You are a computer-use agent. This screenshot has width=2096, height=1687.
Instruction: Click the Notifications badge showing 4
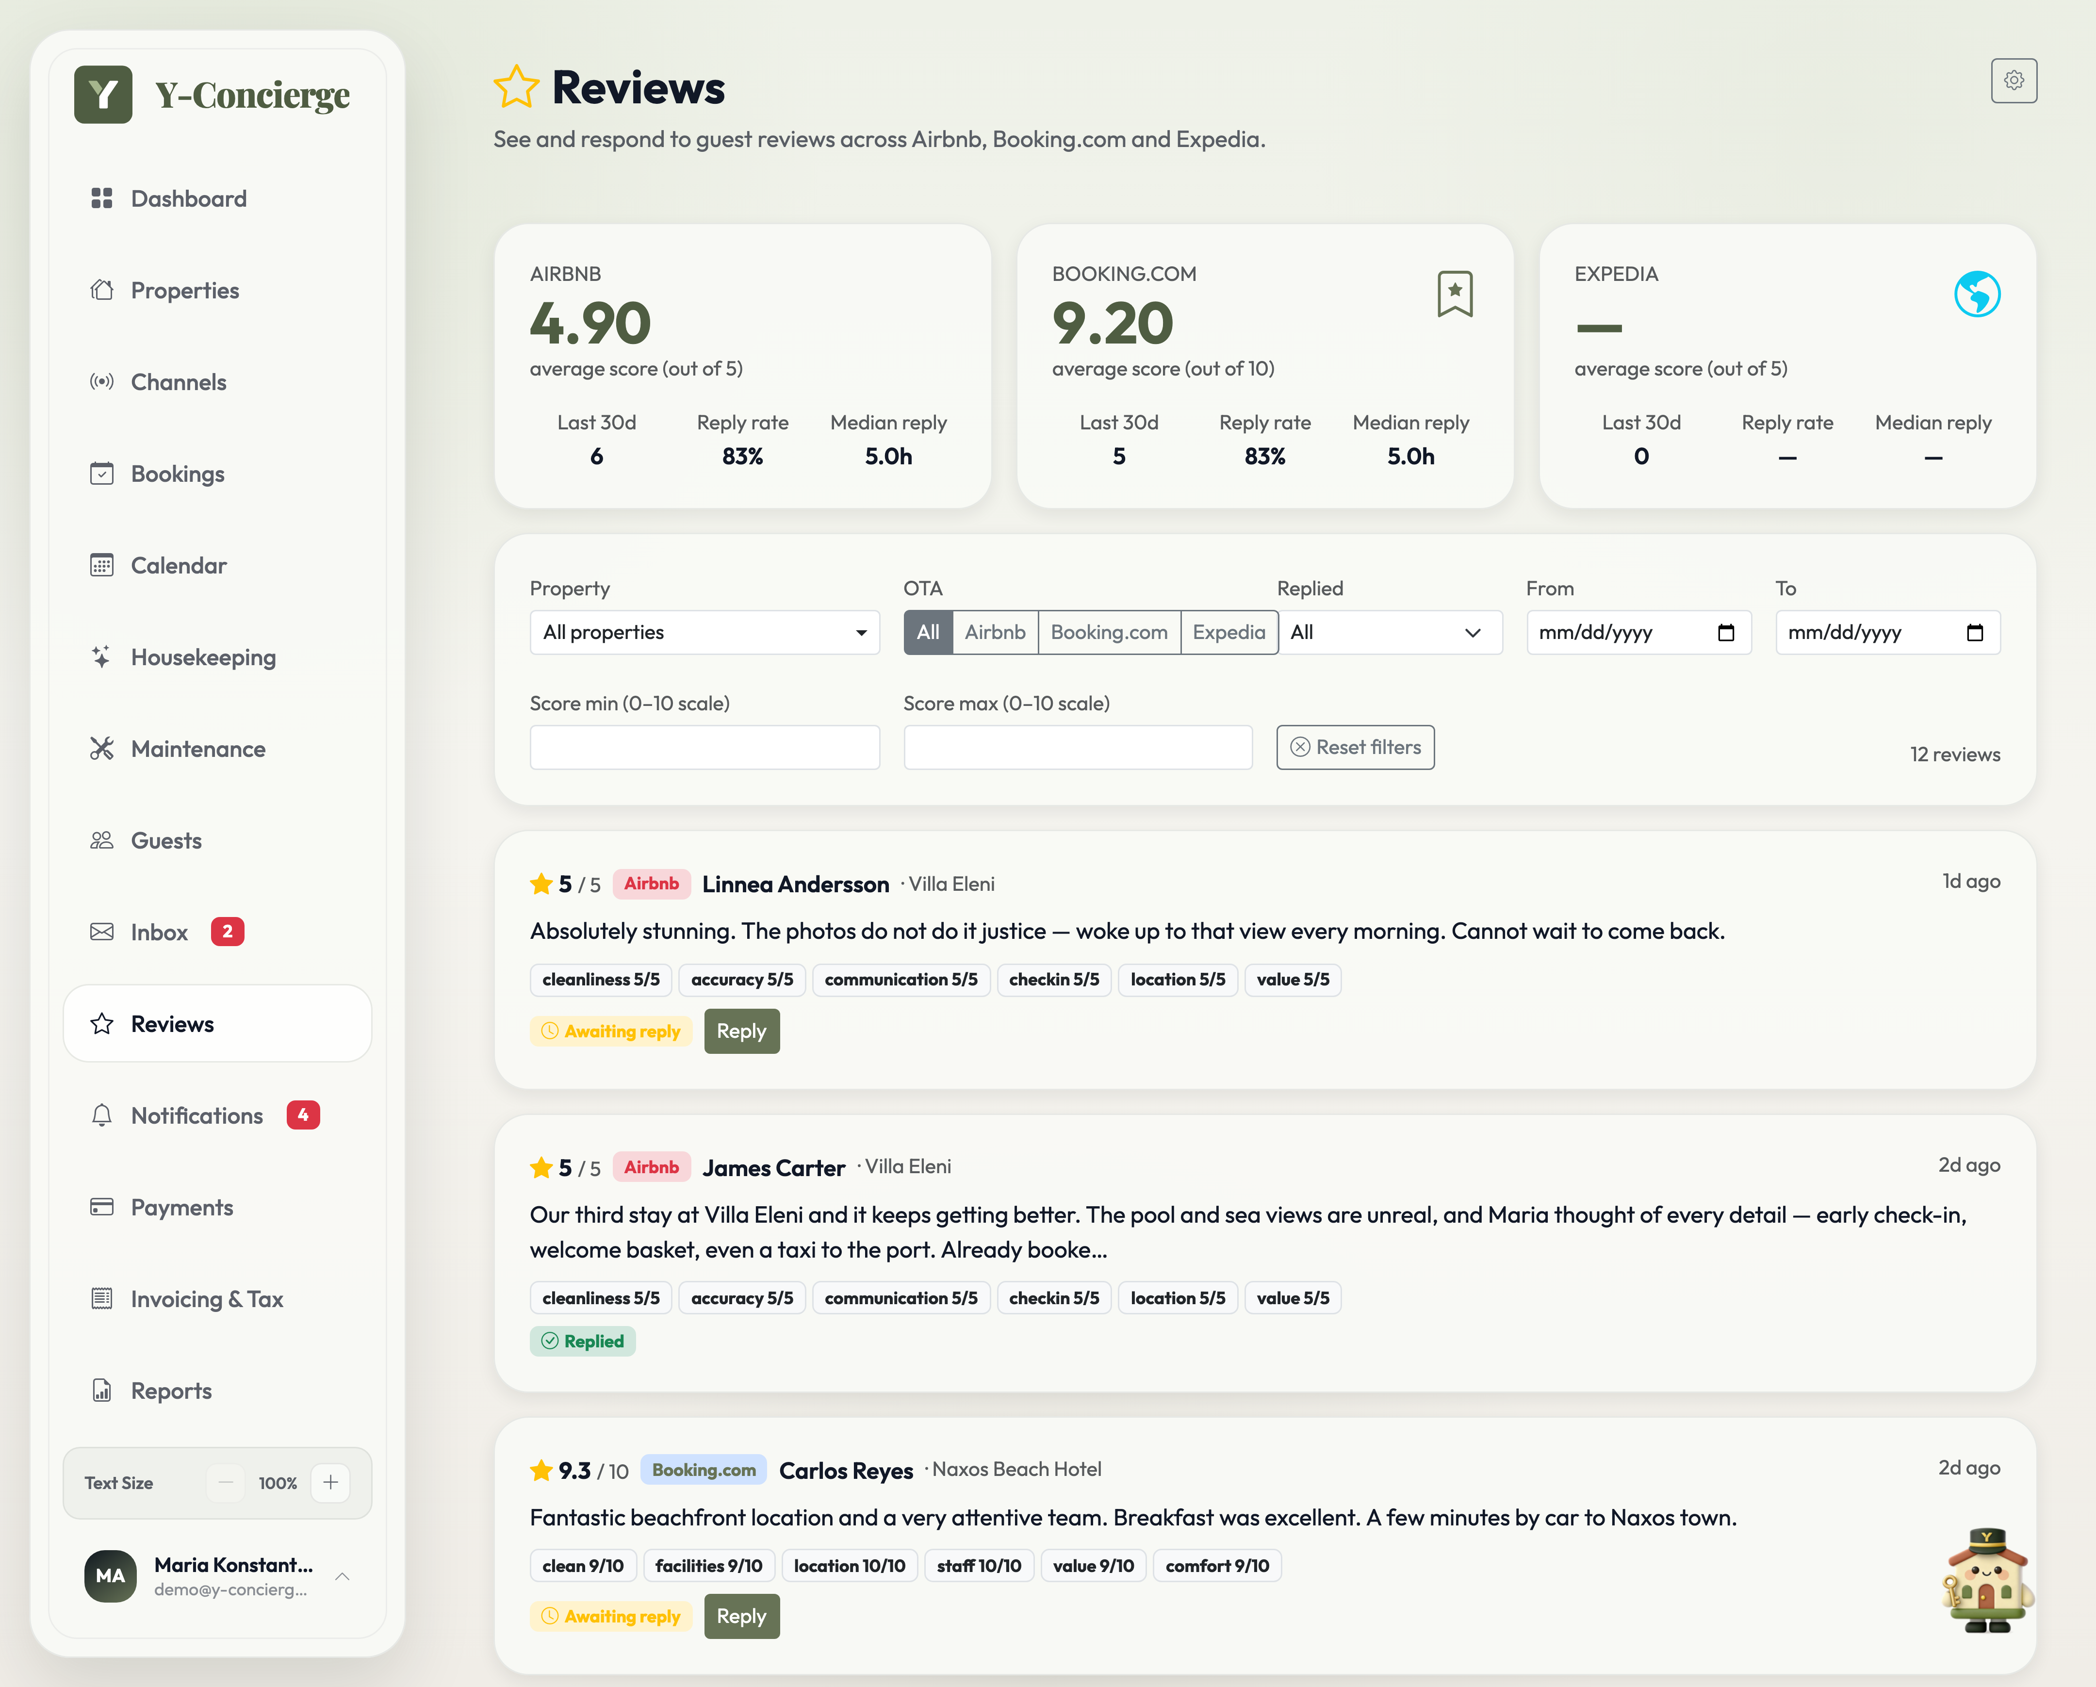pyautogui.click(x=303, y=1115)
